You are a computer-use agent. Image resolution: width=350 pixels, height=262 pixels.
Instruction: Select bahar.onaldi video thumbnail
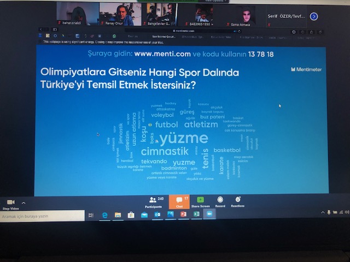(x=78, y=14)
